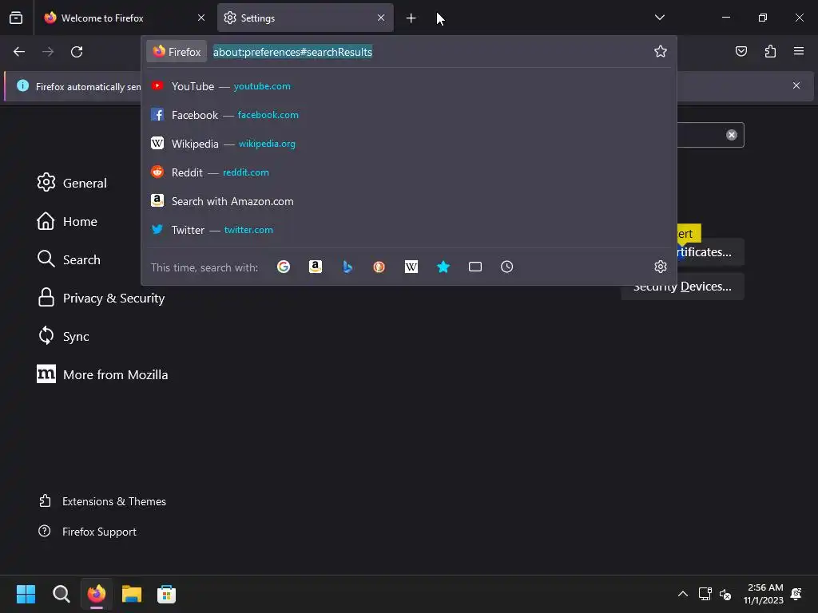Bookmark this page with the star icon
This screenshot has height=613, width=818.
click(x=661, y=51)
